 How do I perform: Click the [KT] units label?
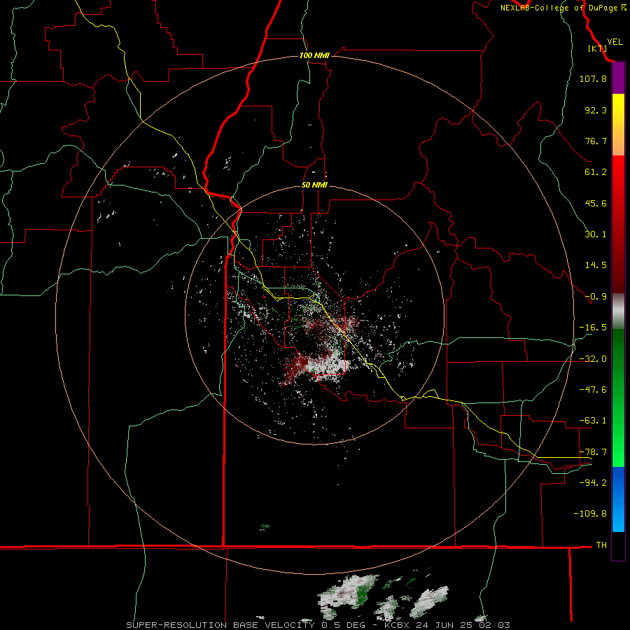click(x=597, y=48)
